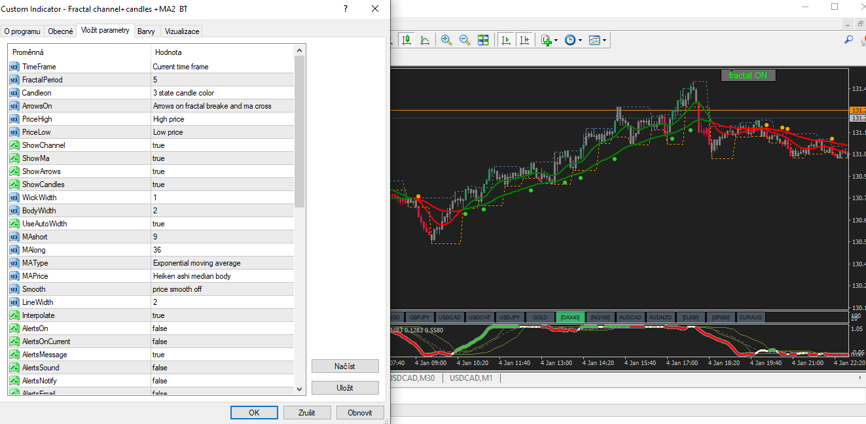Viewport: 866px width, 424px height.
Task: Select the GBPJPY symbol button on chart
Action: point(420,317)
